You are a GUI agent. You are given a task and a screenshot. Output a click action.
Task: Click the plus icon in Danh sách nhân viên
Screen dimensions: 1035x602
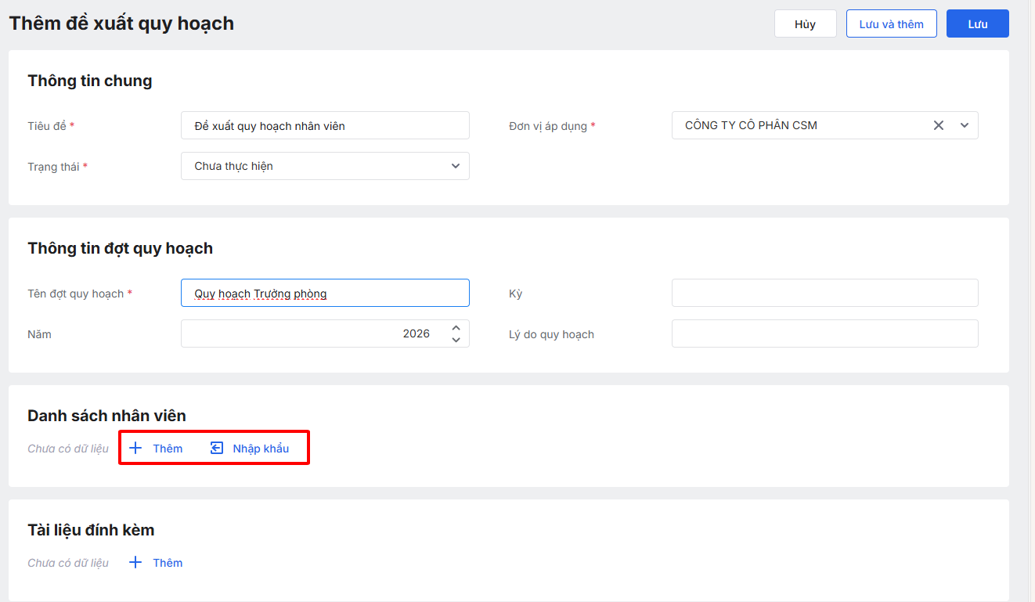pos(135,448)
